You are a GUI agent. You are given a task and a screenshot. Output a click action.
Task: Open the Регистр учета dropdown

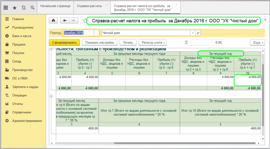(153, 43)
